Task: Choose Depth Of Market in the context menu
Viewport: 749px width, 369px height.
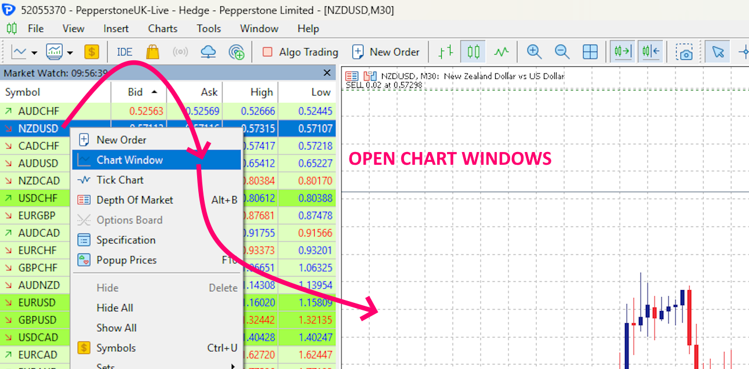Action: [x=134, y=200]
